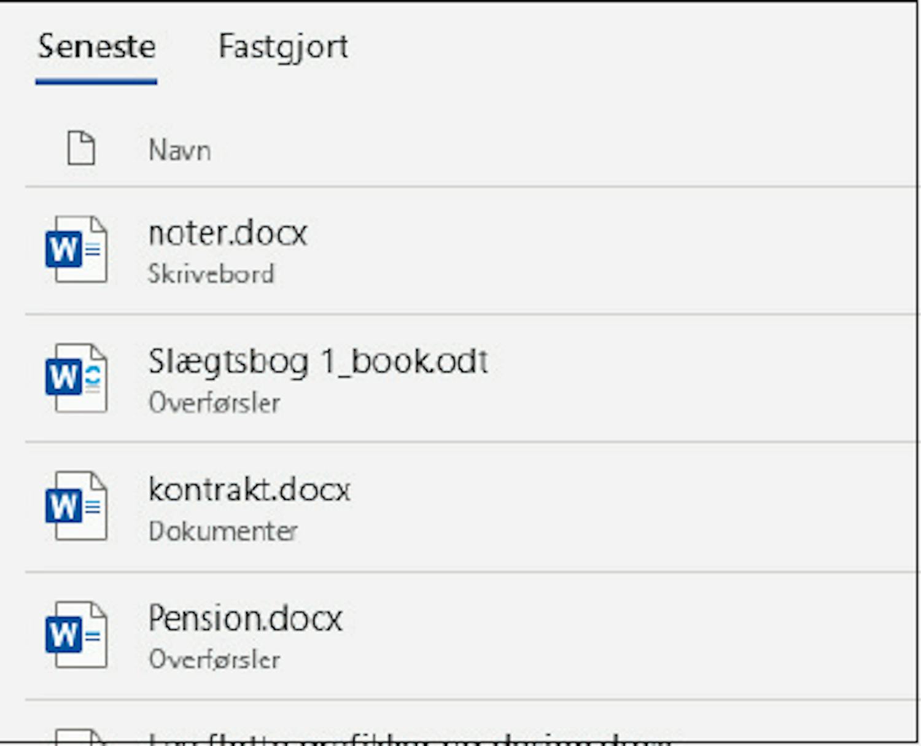Click Overførsler location under Pension.docx
The image size is (921, 746).
tap(215, 659)
